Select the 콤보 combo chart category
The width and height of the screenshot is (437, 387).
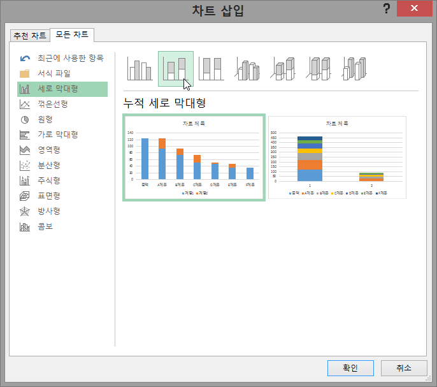click(45, 226)
